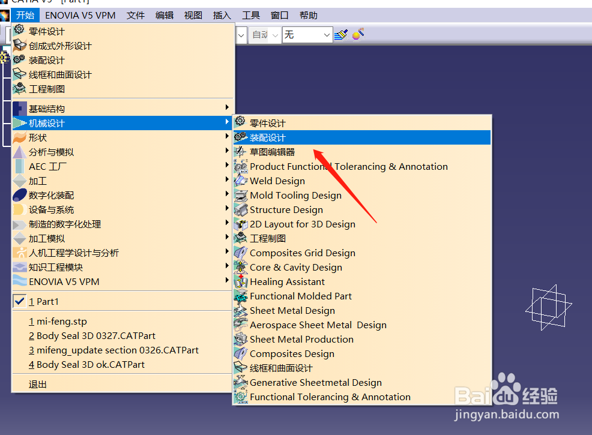
Task: Open the 工具 menu
Action: click(251, 16)
